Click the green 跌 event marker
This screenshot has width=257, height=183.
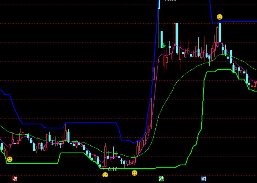click(161, 179)
